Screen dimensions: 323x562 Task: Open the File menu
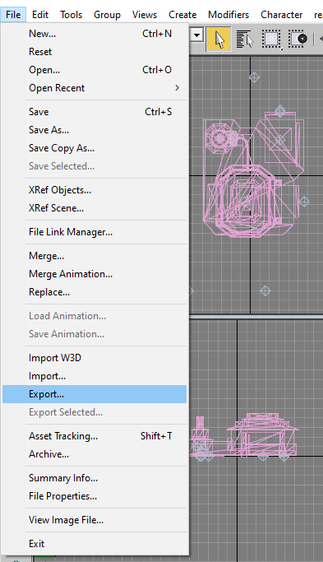(x=13, y=15)
